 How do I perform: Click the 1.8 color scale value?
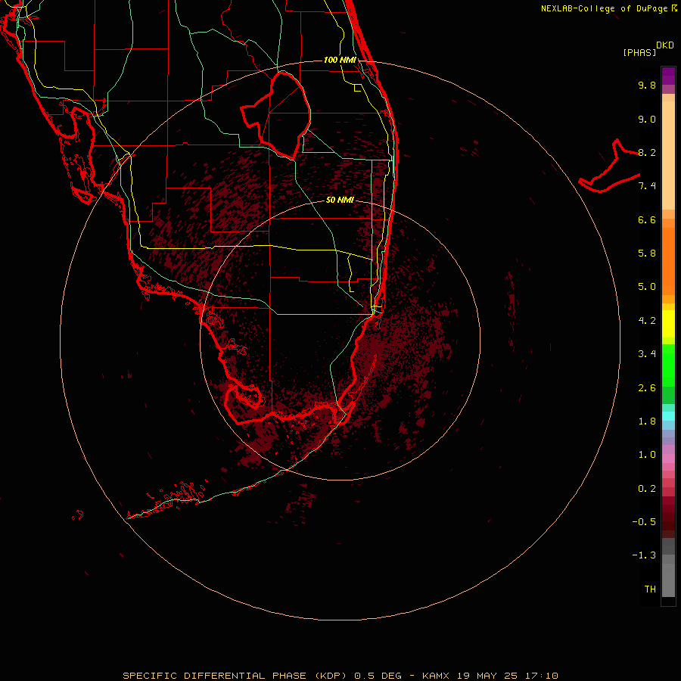(647, 421)
